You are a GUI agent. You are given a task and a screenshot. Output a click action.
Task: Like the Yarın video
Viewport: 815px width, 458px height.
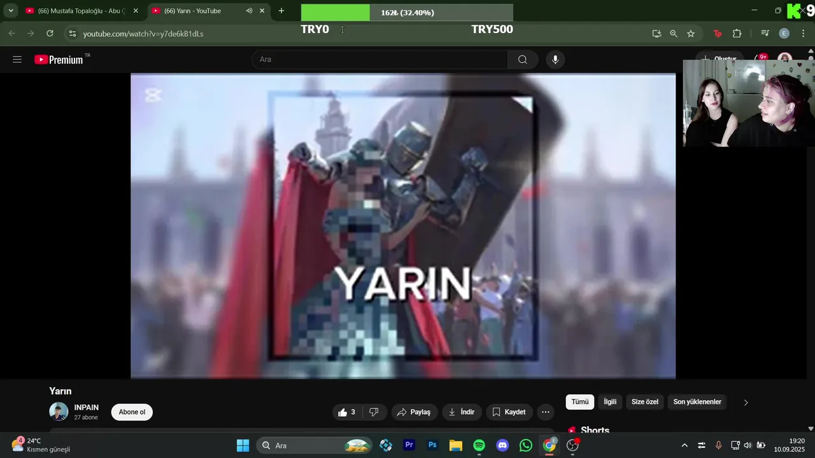(347, 412)
